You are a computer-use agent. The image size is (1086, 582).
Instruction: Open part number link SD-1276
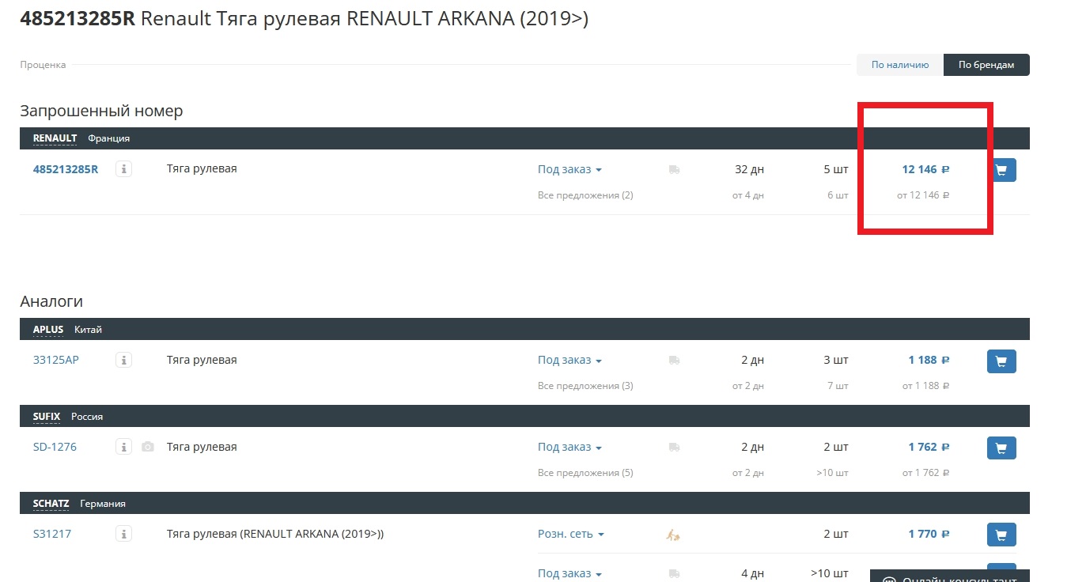(55, 447)
